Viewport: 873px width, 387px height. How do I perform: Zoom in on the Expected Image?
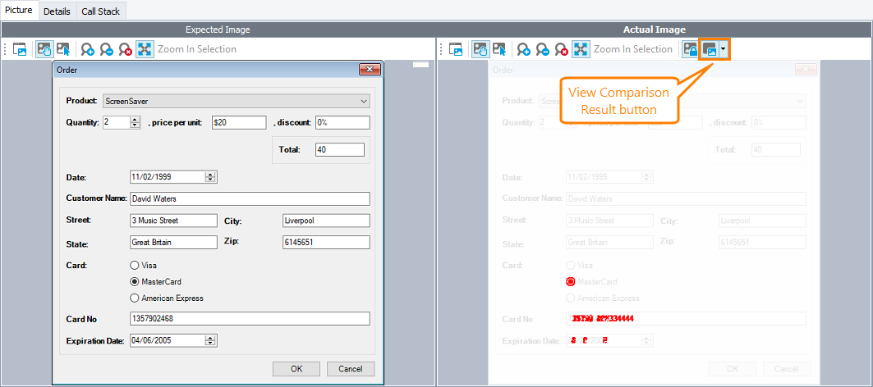click(x=87, y=49)
